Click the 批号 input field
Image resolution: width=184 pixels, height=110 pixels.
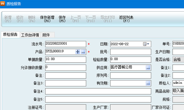pos(131,52)
